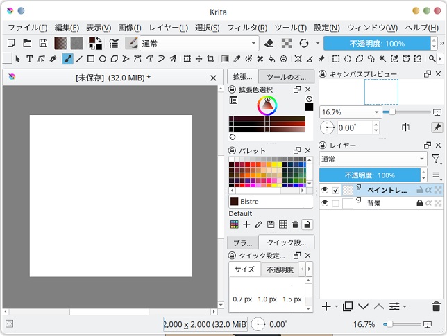Click the add layer plus button
This screenshot has width=447, height=336.
[x=327, y=306]
